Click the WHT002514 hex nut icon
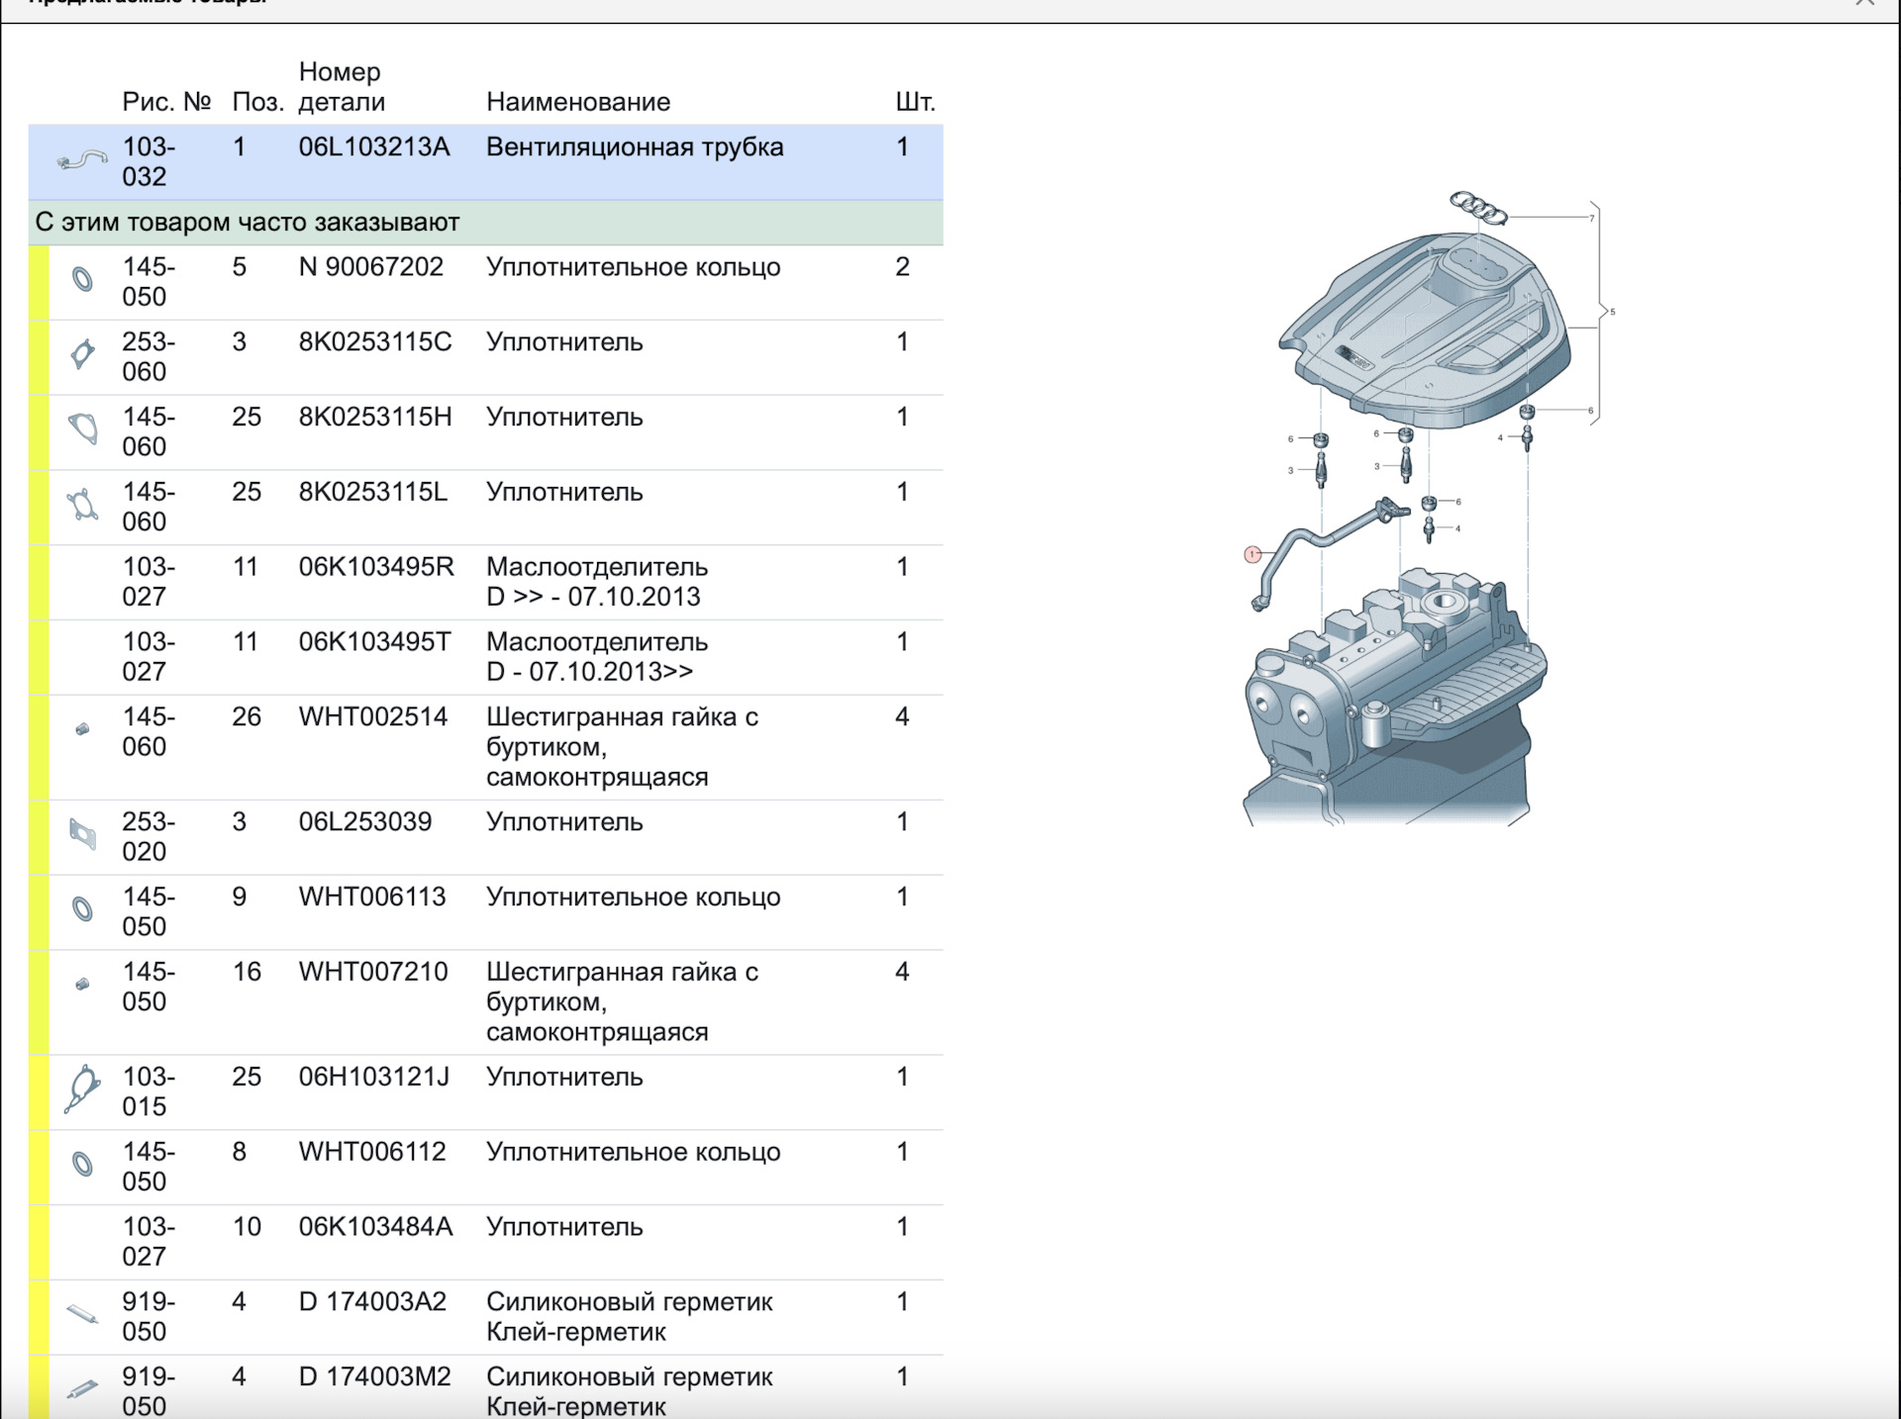This screenshot has width=1901, height=1419. [83, 729]
